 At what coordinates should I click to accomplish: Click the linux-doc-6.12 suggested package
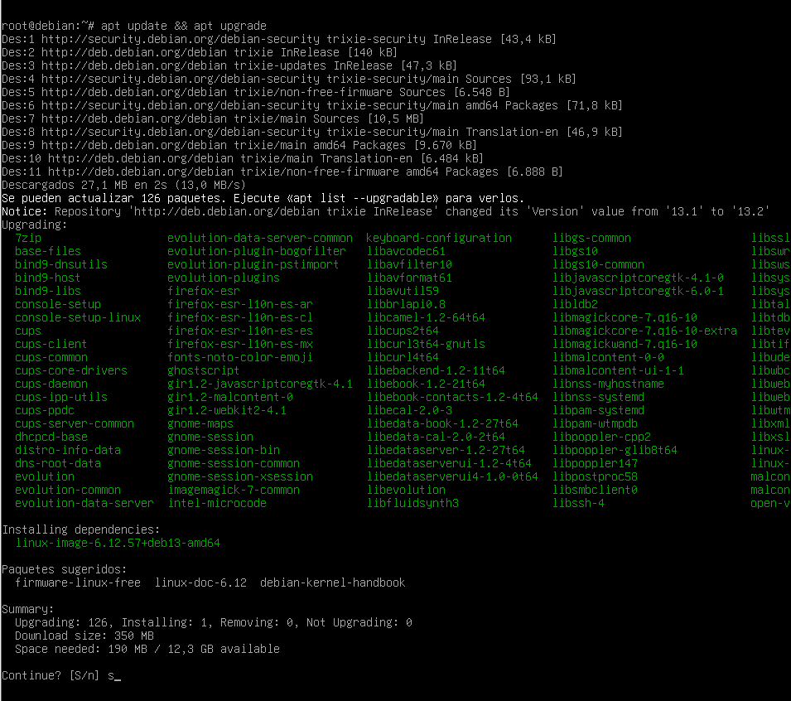[200, 583]
